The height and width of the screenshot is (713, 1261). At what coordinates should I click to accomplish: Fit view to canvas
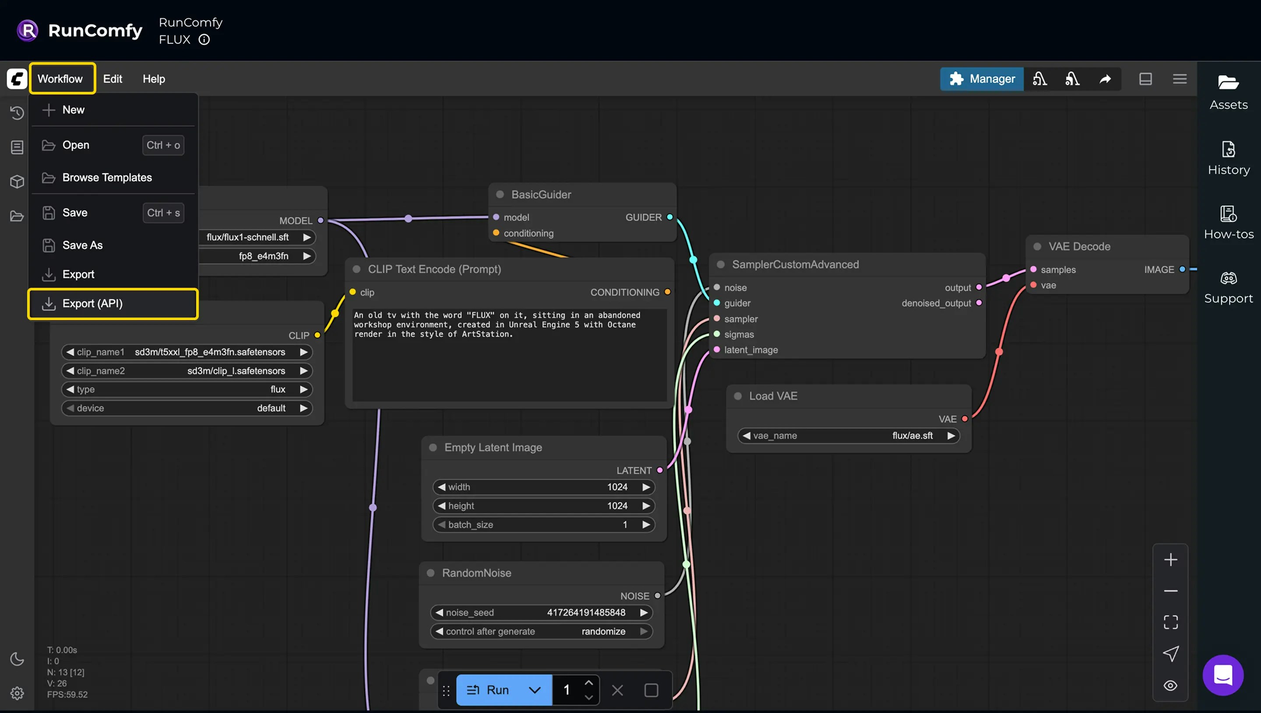point(1171,622)
